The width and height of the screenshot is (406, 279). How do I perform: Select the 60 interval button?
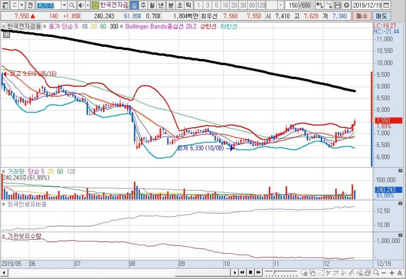click(252, 5)
